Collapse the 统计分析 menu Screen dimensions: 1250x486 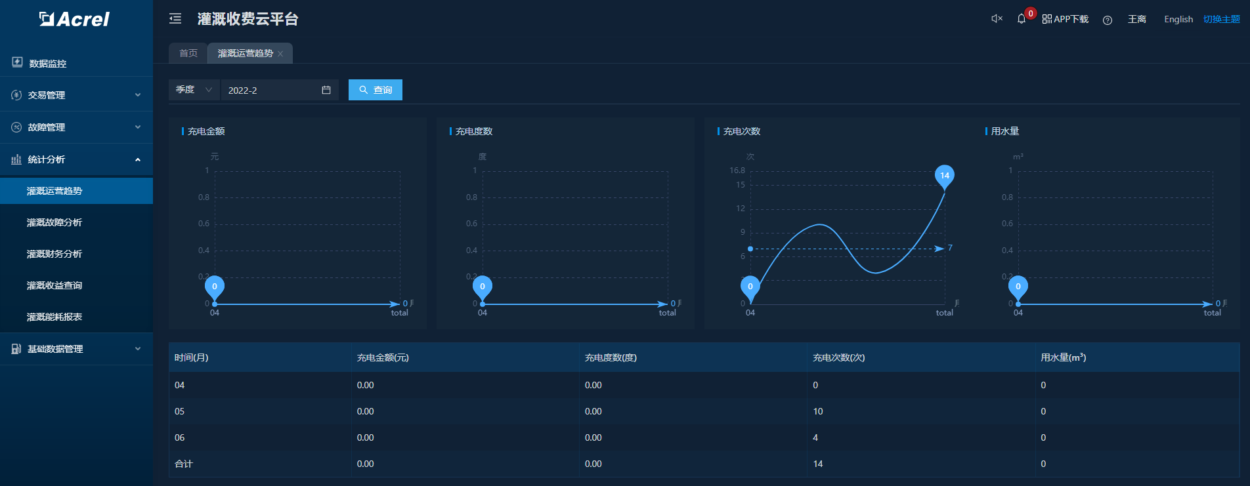(76, 159)
